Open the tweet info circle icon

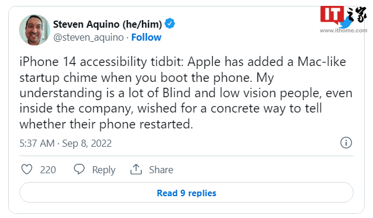(x=346, y=143)
